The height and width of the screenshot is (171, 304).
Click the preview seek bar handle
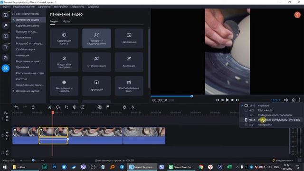(x=192, y=96)
